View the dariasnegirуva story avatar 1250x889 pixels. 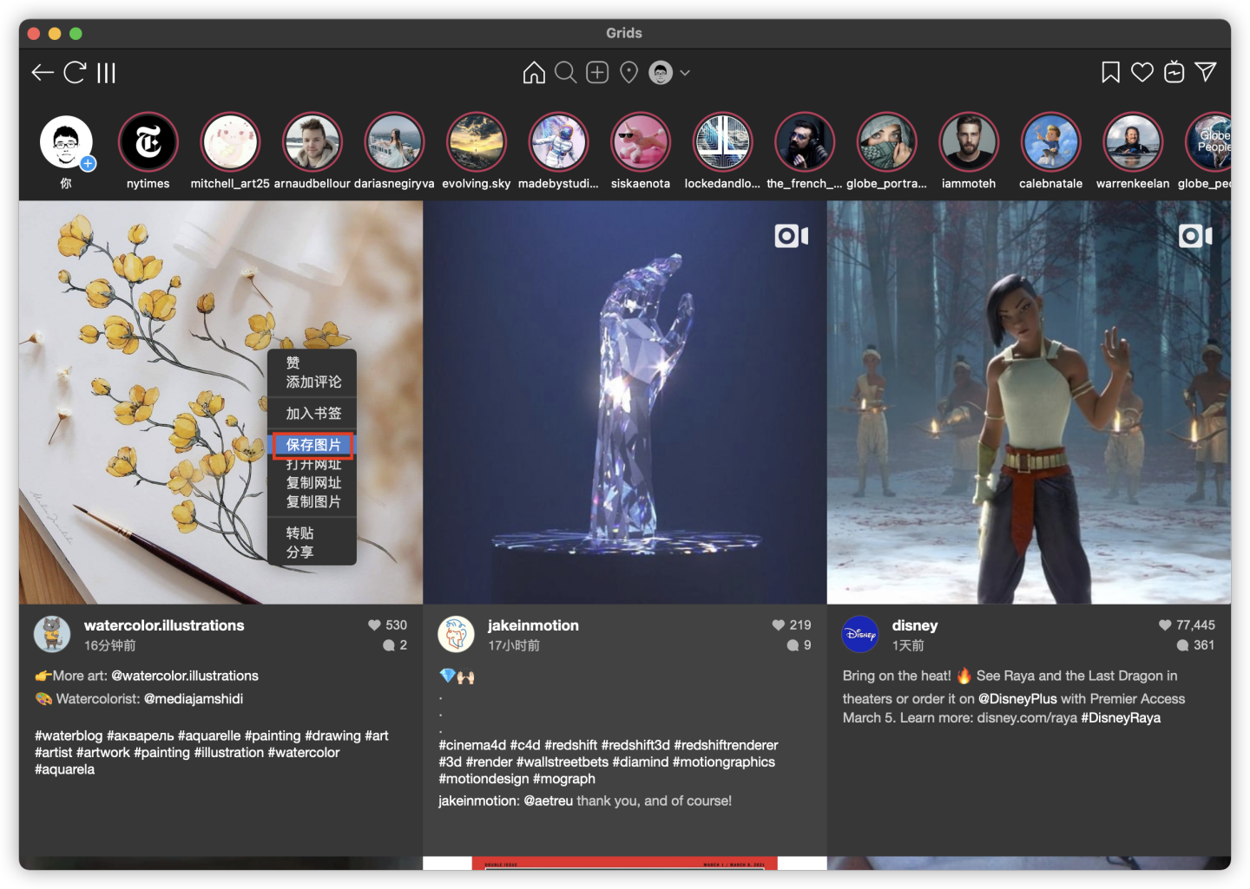(394, 142)
